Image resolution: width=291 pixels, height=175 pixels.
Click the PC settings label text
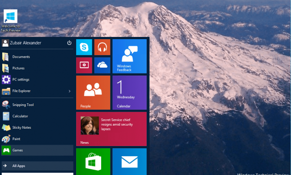click(x=21, y=80)
